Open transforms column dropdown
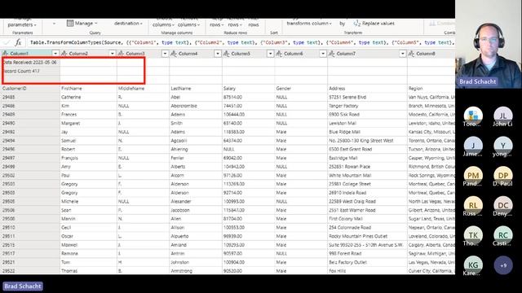Image resolution: width=522 pixels, height=293 pixels. [x=309, y=24]
